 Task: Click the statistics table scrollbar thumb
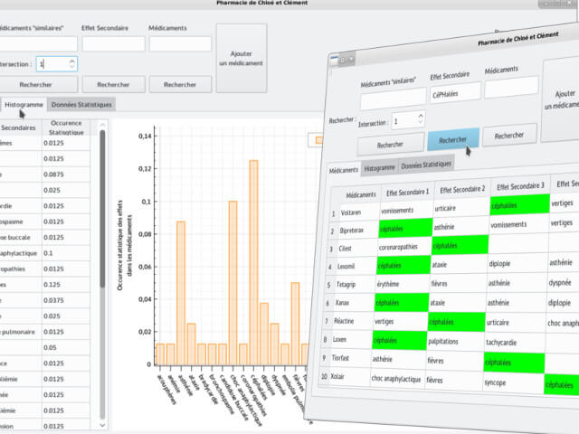point(102,209)
